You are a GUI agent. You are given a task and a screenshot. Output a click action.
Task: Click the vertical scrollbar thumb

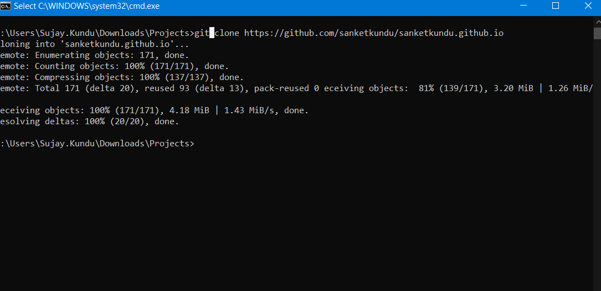(597, 33)
